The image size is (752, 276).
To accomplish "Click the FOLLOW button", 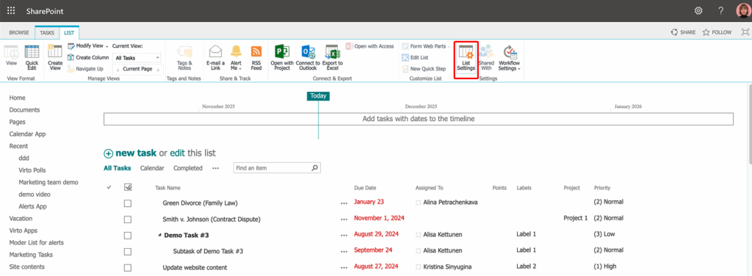I will tap(717, 32).
